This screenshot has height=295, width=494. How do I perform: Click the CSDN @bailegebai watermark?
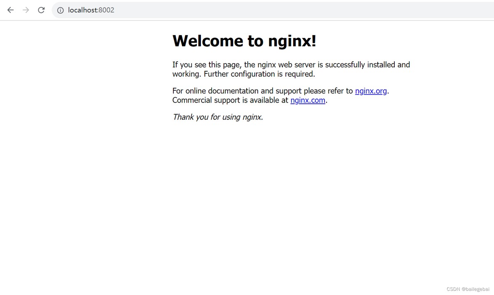(x=468, y=289)
